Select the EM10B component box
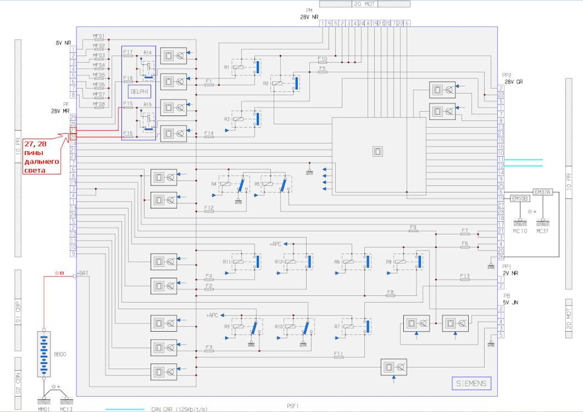This screenshot has height=412, width=583. (520, 199)
